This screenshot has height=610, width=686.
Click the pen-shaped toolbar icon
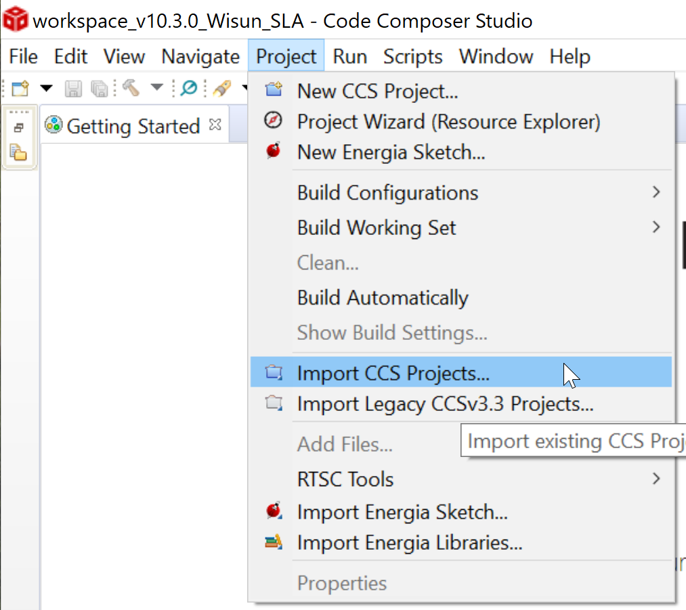pyautogui.click(x=221, y=88)
